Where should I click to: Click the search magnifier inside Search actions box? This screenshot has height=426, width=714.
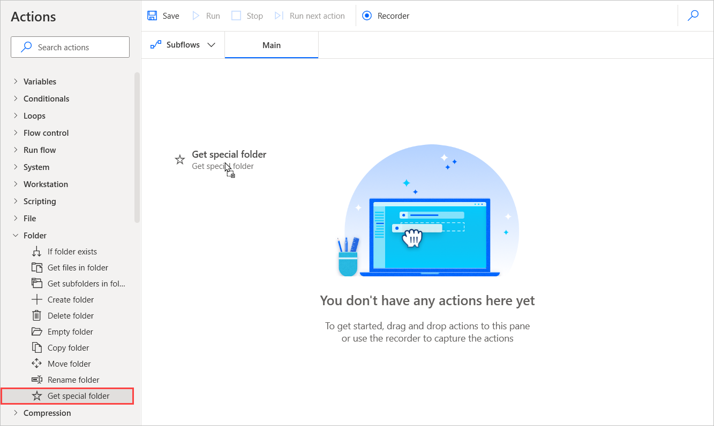coord(26,47)
